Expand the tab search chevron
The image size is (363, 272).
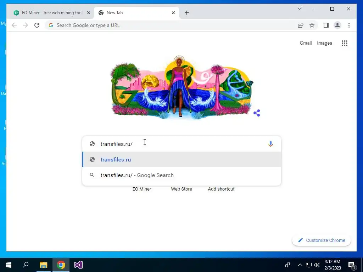point(299,9)
